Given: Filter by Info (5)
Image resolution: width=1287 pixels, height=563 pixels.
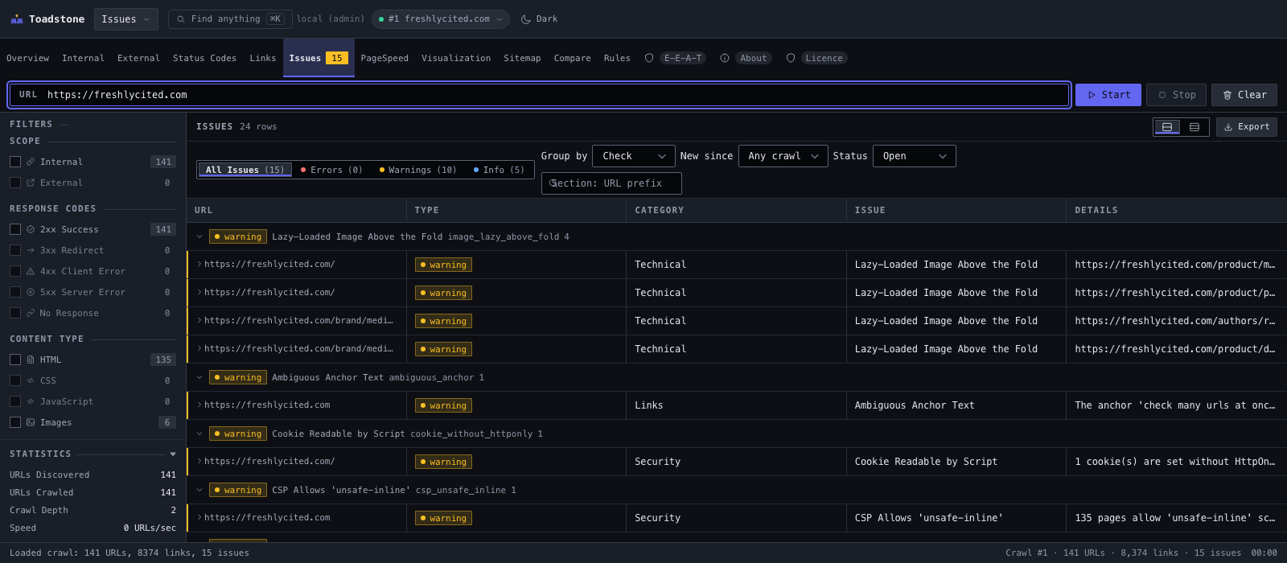Looking at the screenshot, I should click(x=499, y=170).
